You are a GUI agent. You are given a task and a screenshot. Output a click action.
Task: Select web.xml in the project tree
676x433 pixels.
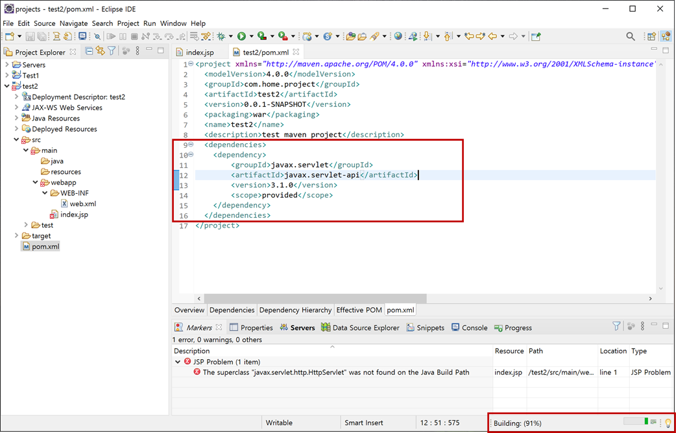[x=79, y=204]
